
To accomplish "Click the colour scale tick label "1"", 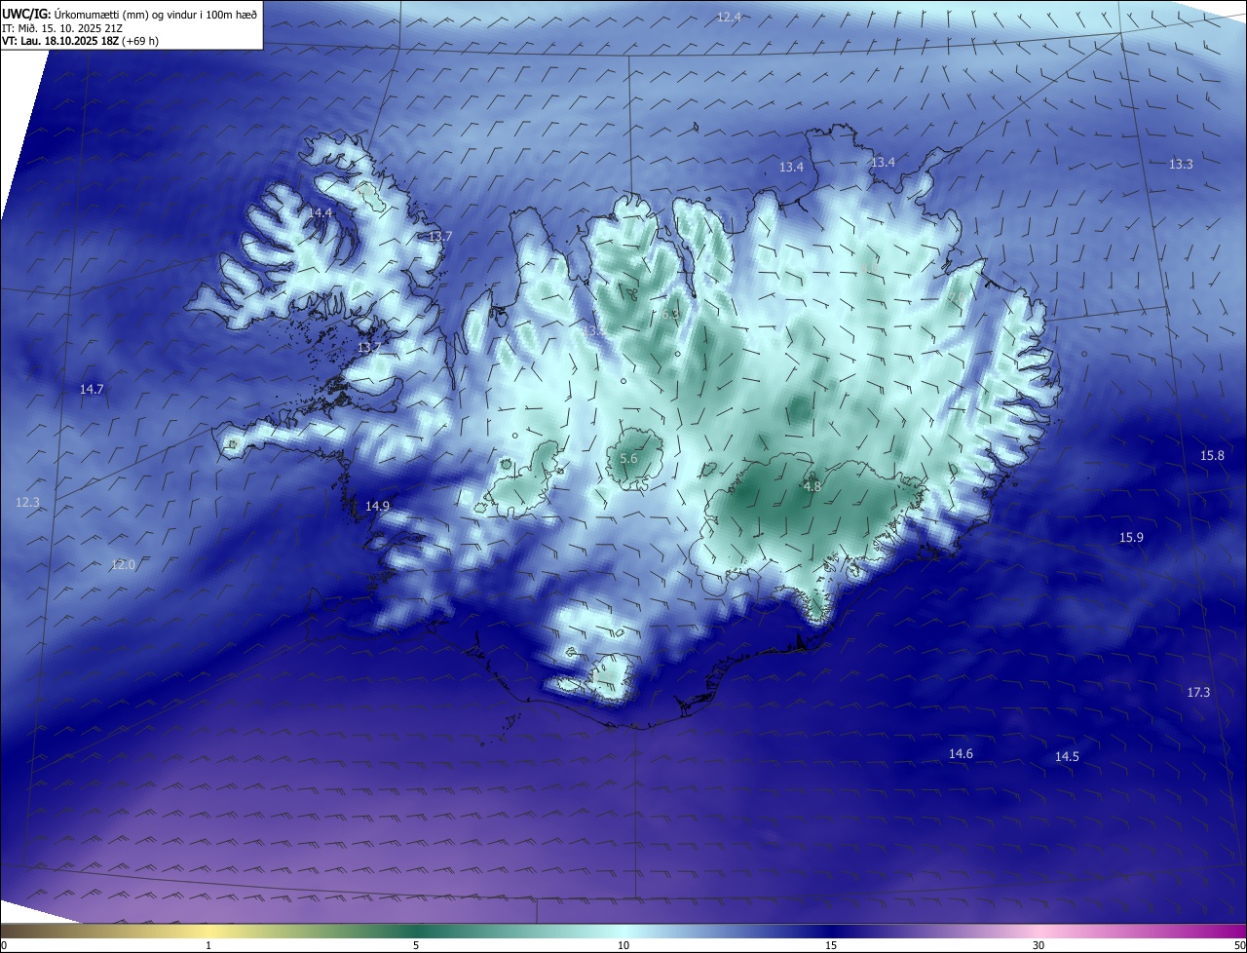I will click(x=208, y=945).
